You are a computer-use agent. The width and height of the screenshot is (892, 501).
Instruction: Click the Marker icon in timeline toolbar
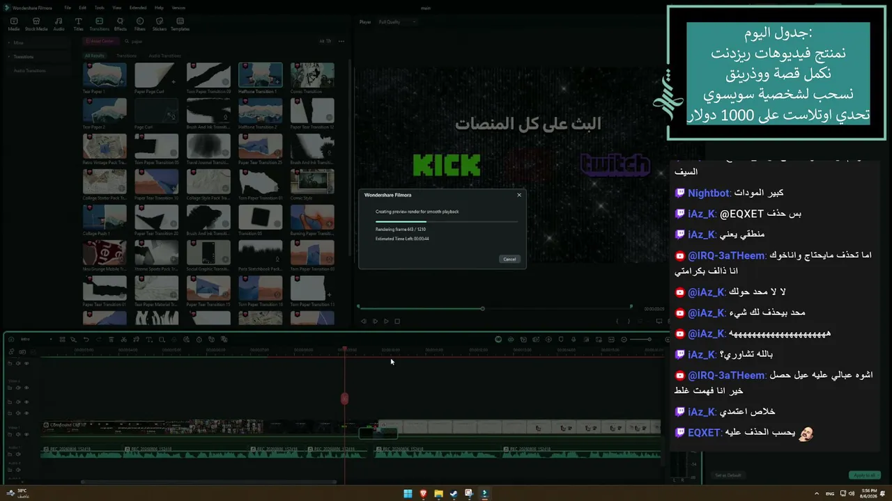click(561, 340)
